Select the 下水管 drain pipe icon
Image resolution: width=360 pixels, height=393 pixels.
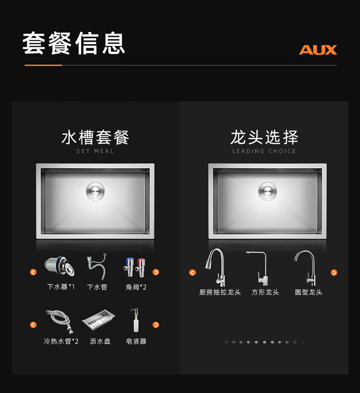96,266
